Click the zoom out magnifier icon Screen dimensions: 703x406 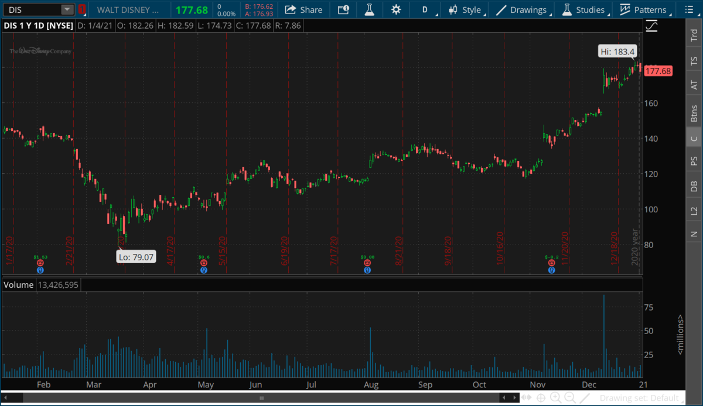click(x=569, y=398)
